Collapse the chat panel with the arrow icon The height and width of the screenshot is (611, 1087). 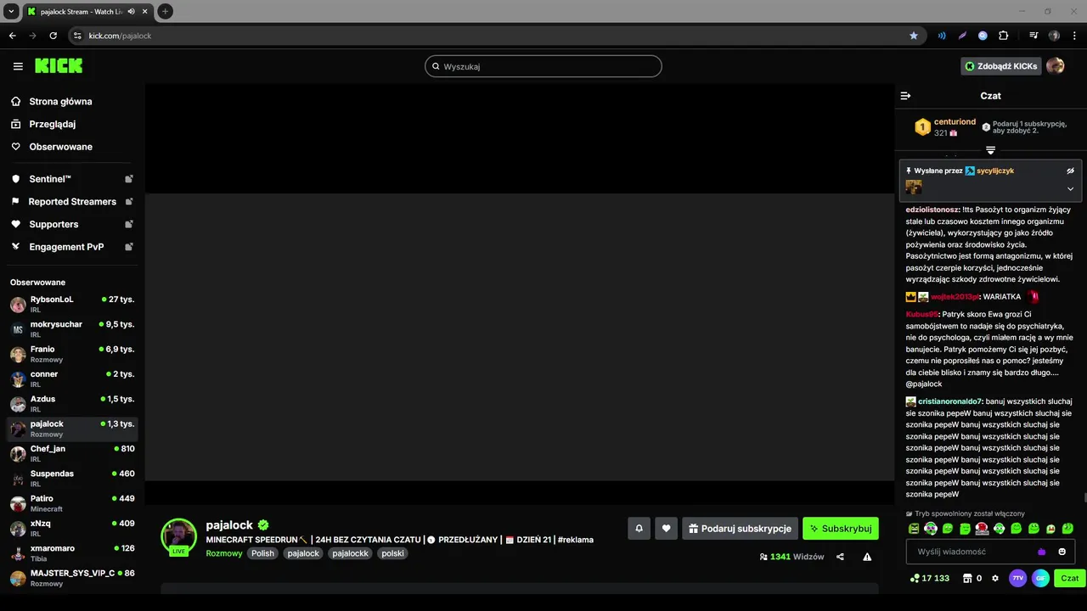pos(905,96)
